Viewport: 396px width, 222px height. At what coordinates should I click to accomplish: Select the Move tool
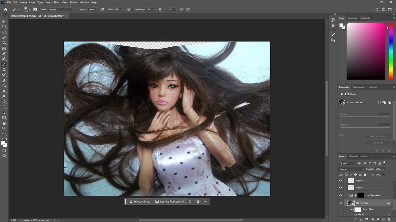coord(4,21)
